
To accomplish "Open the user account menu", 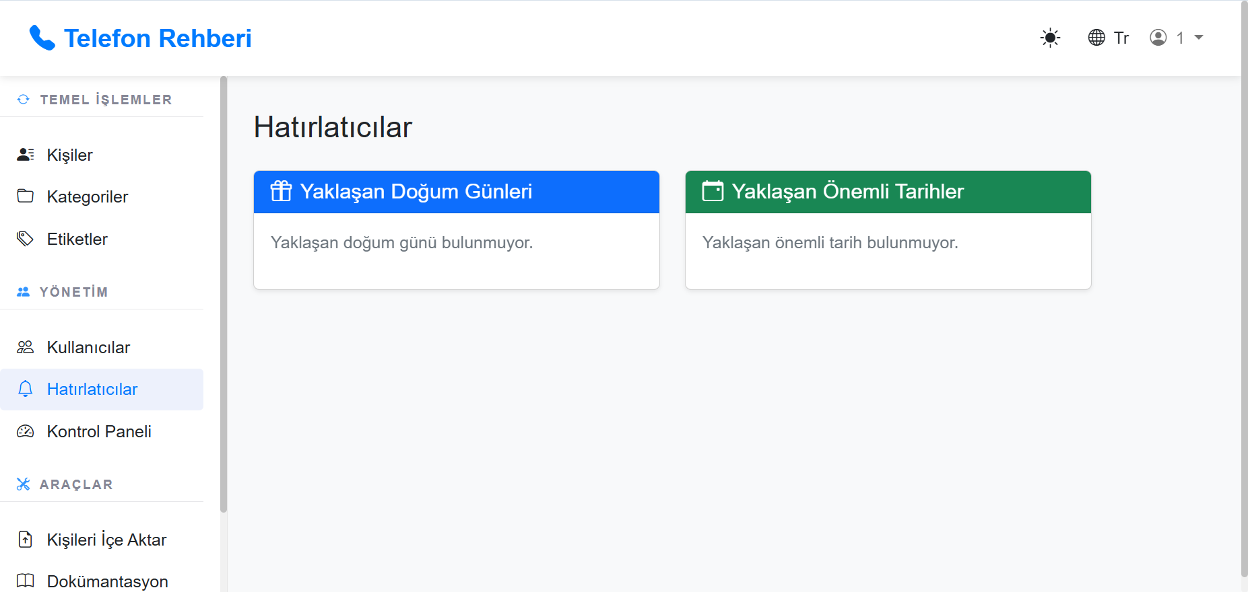I will pyautogui.click(x=1158, y=38).
